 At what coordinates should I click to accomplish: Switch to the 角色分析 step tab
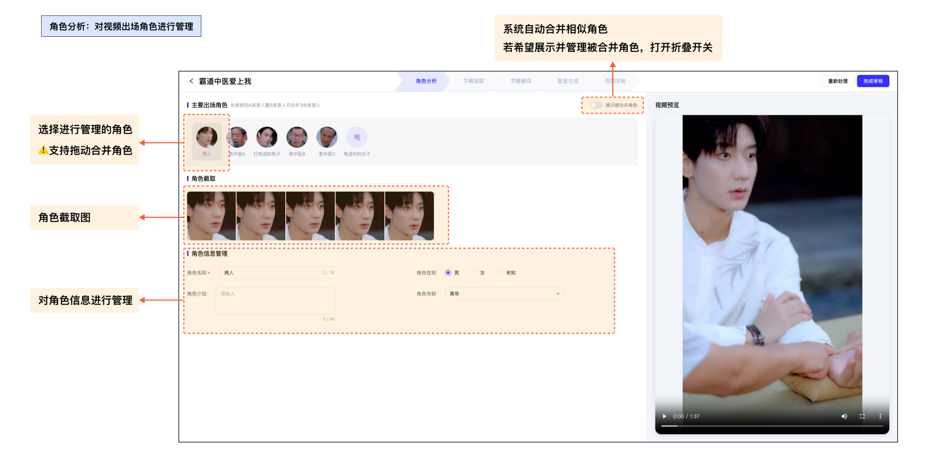click(426, 81)
